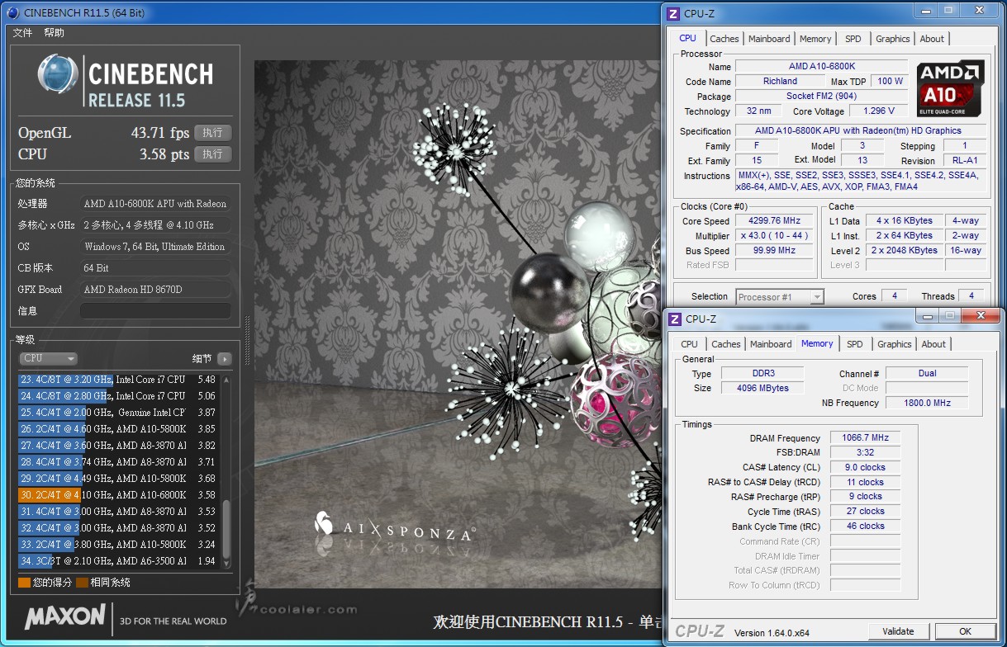Select ranking row 31 AMD A8-3870 3.53
The width and height of the screenshot is (1007, 647).
(x=119, y=512)
